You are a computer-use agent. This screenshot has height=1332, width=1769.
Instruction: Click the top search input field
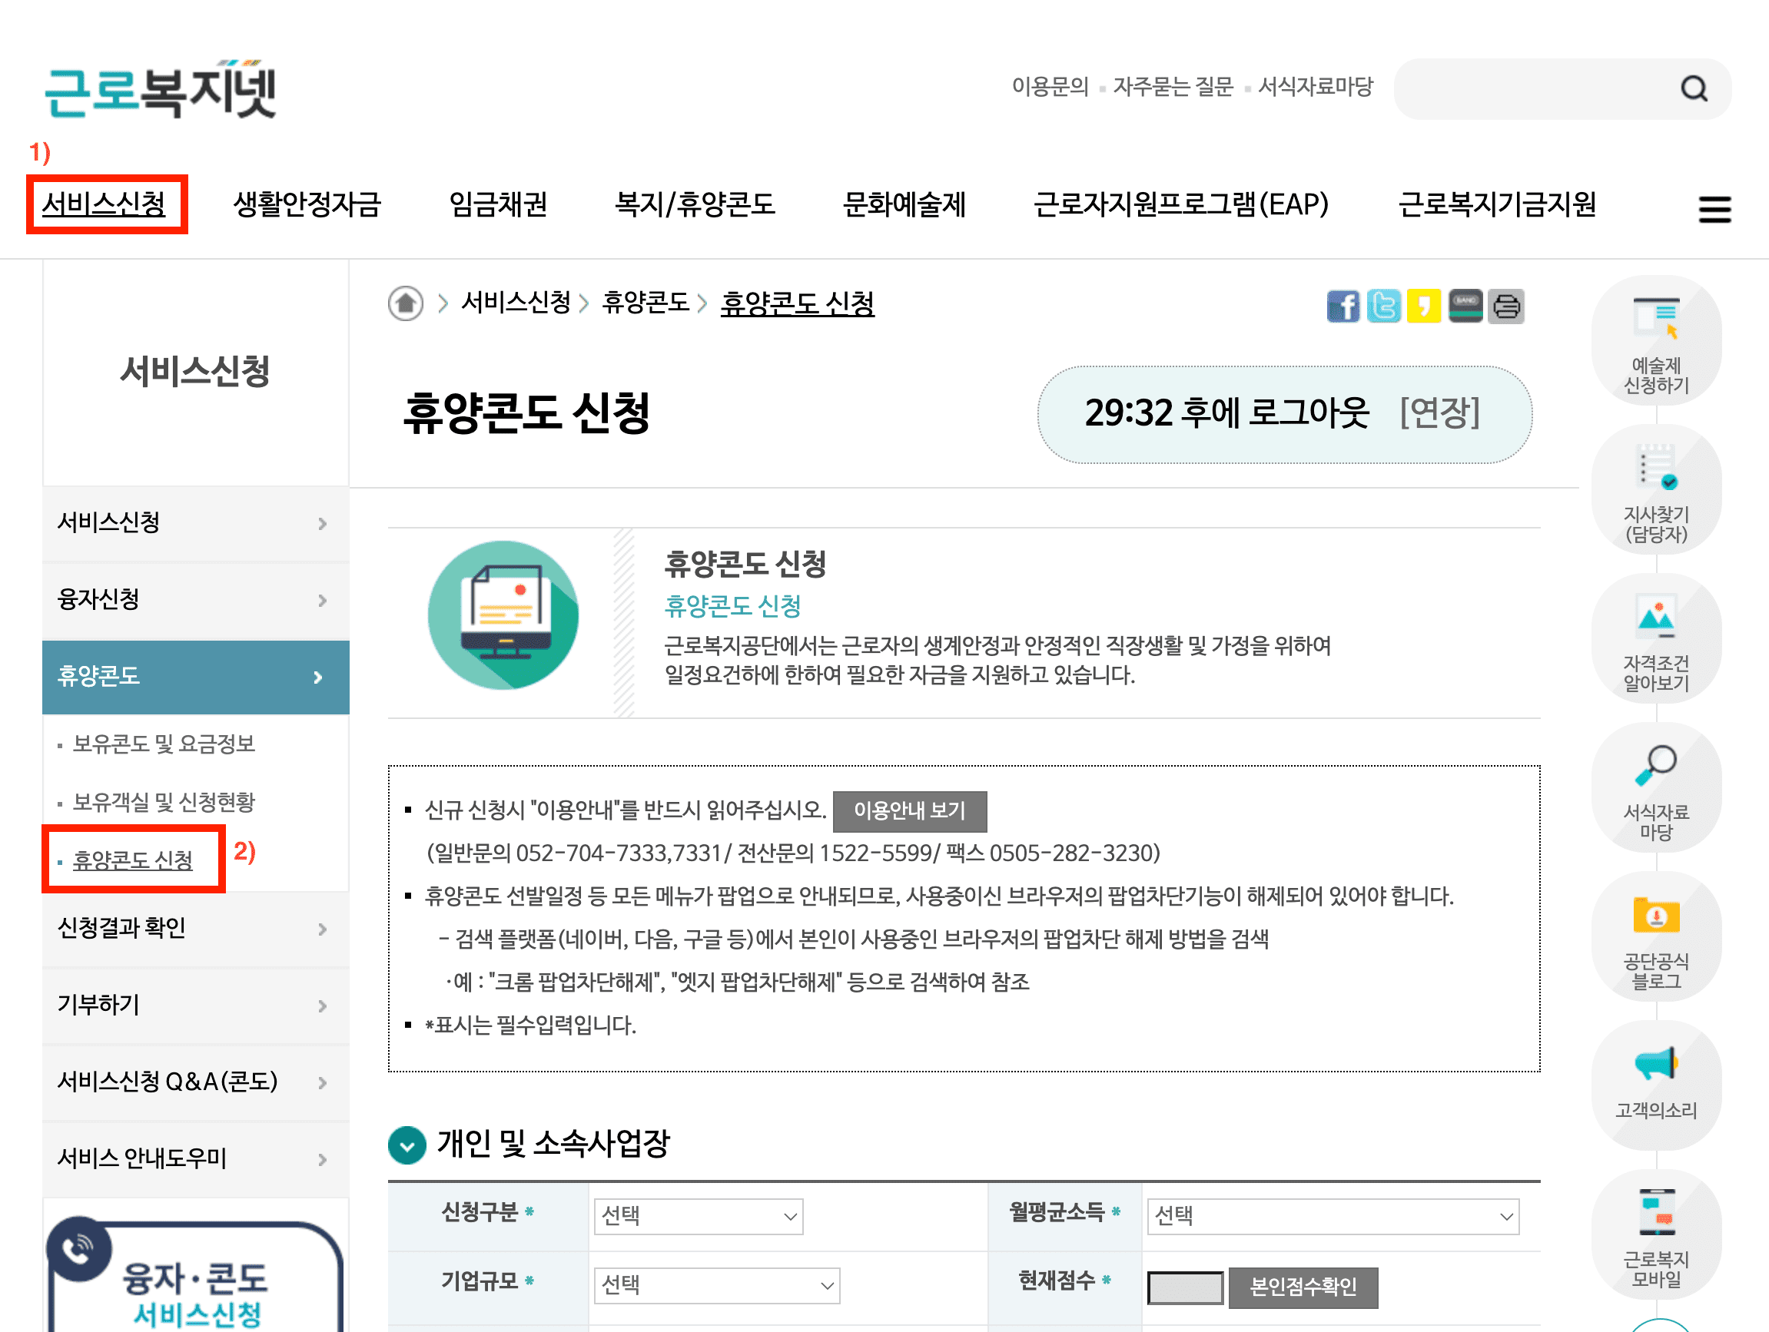coord(1535,89)
